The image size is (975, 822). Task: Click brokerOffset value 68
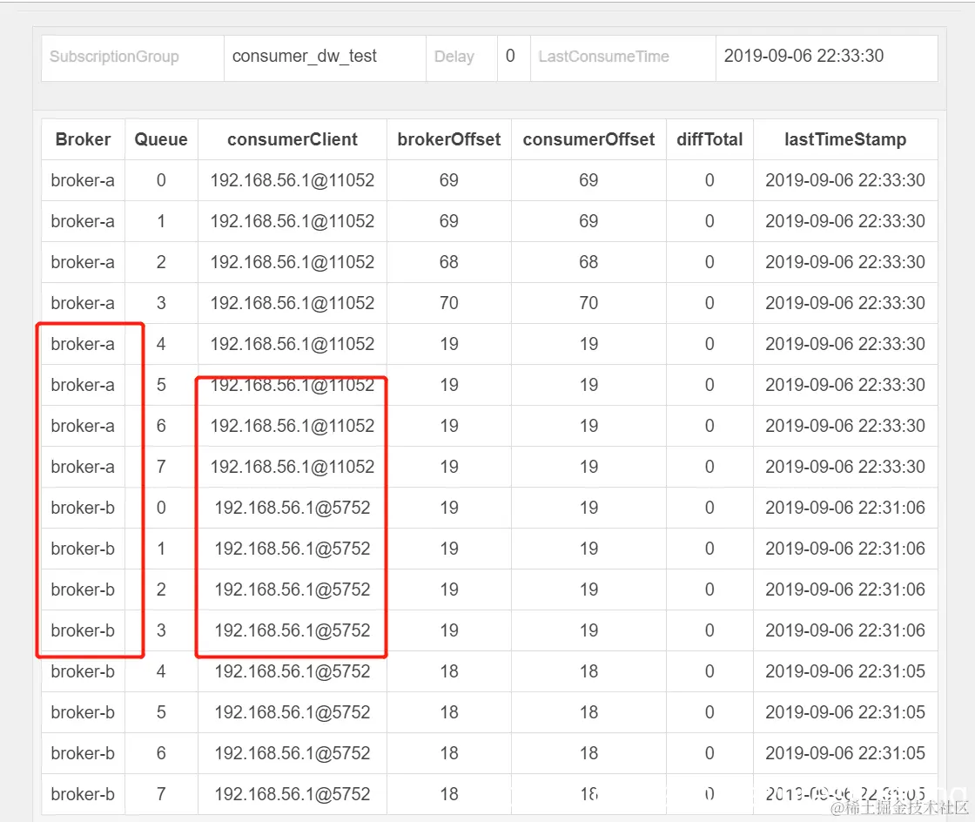(449, 262)
